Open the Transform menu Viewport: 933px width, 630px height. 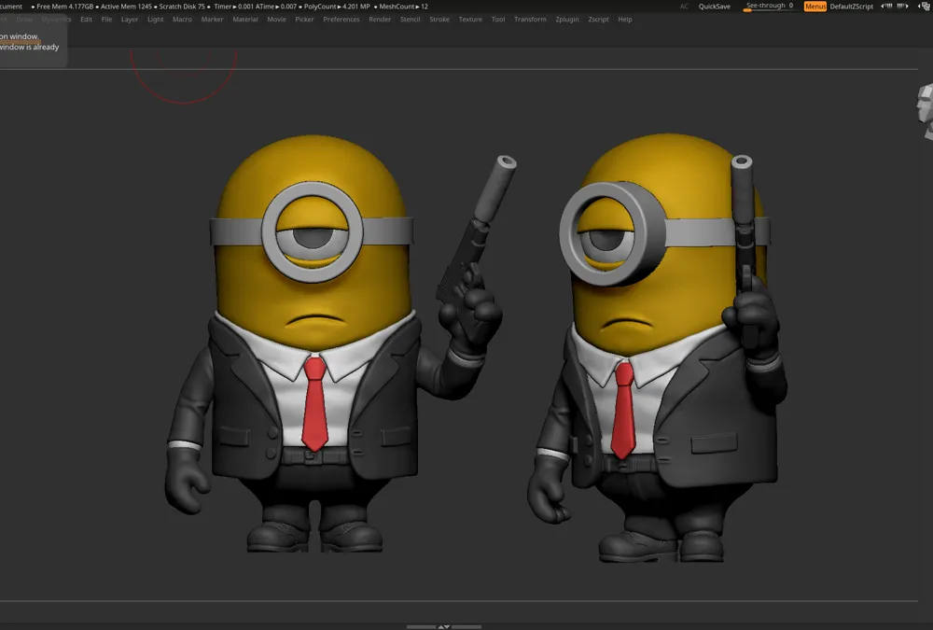coord(530,19)
